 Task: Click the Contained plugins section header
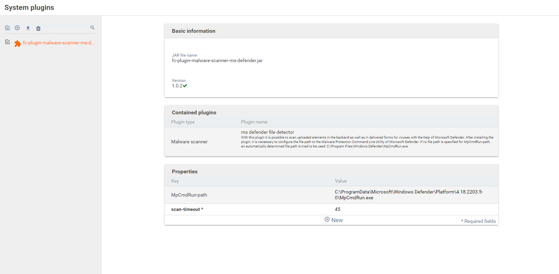point(194,113)
